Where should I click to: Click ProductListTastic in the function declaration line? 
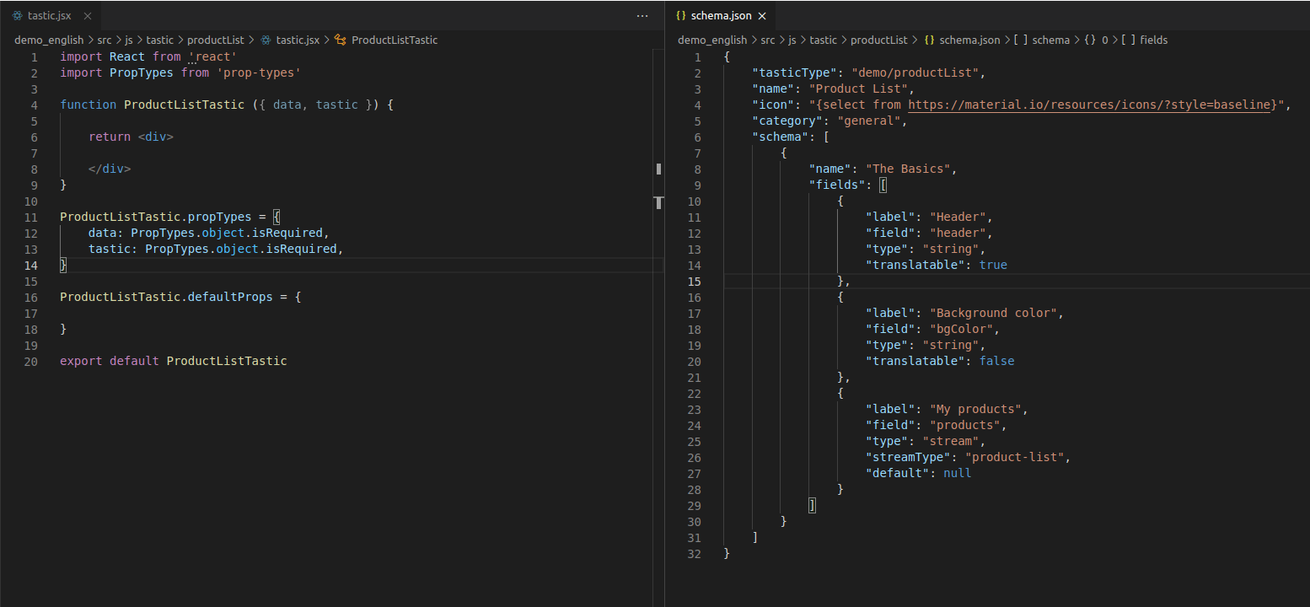[x=184, y=105]
